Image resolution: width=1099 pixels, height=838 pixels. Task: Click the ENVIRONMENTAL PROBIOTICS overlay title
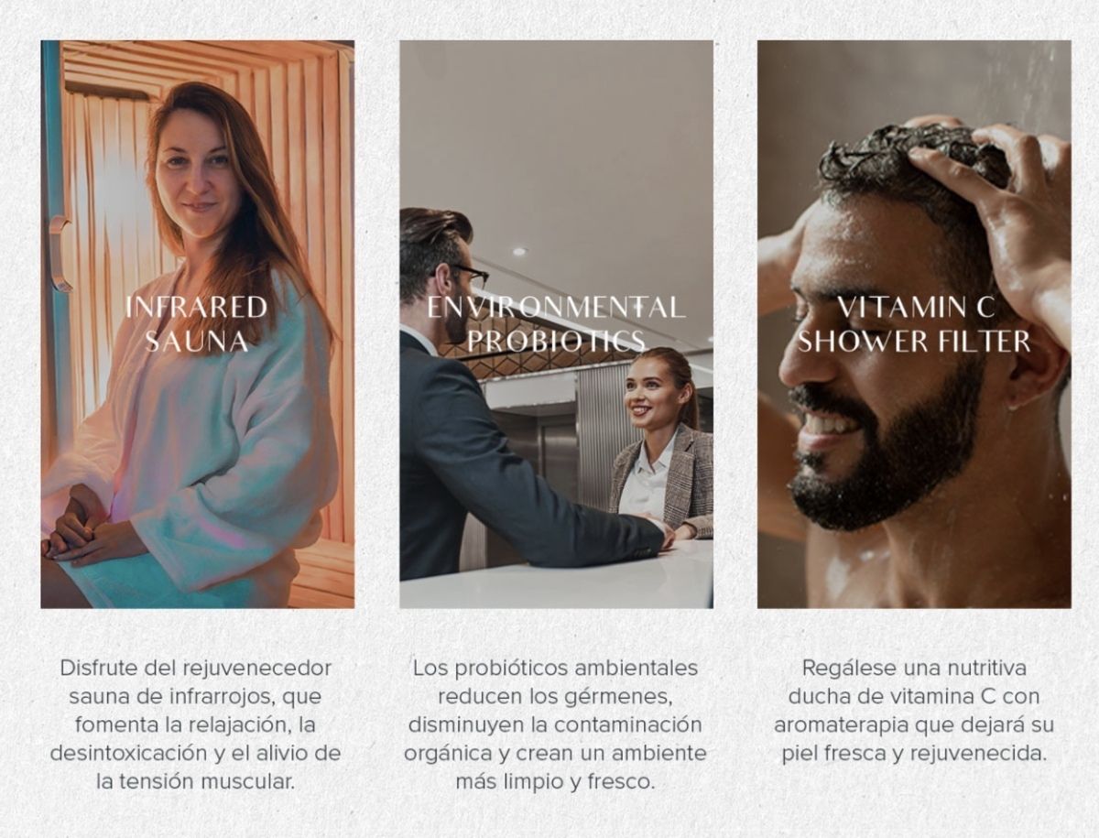click(x=556, y=323)
